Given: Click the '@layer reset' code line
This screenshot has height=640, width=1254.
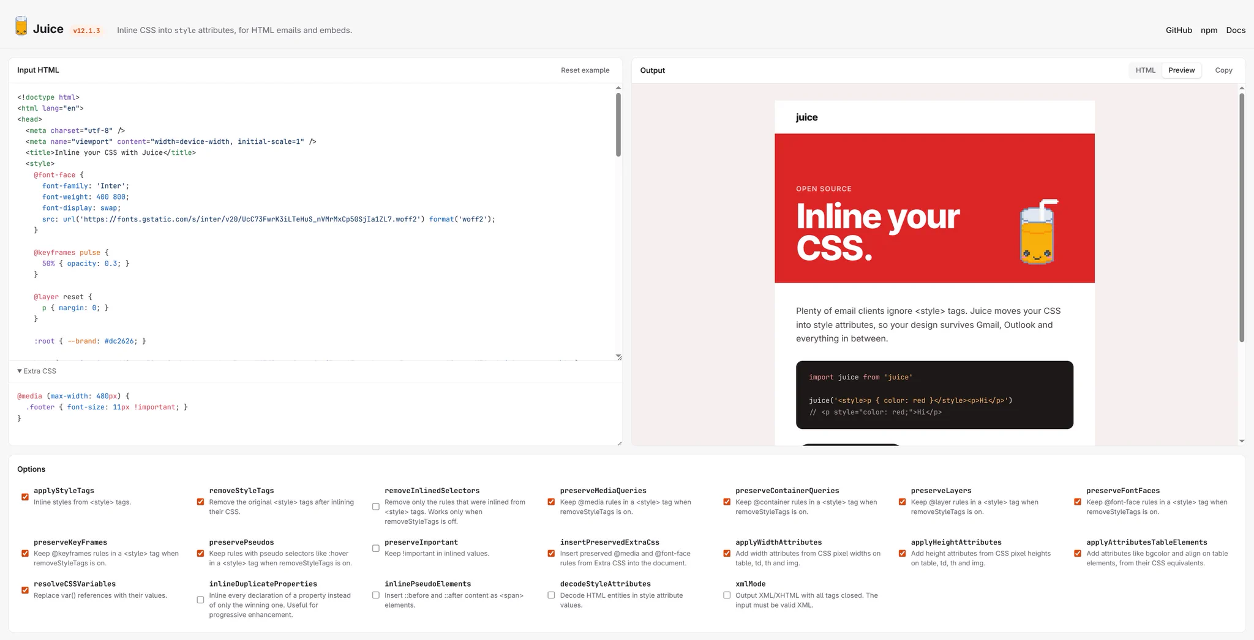Looking at the screenshot, I should 63,297.
